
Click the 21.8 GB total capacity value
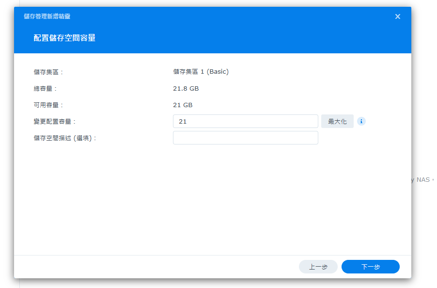pyautogui.click(x=186, y=89)
